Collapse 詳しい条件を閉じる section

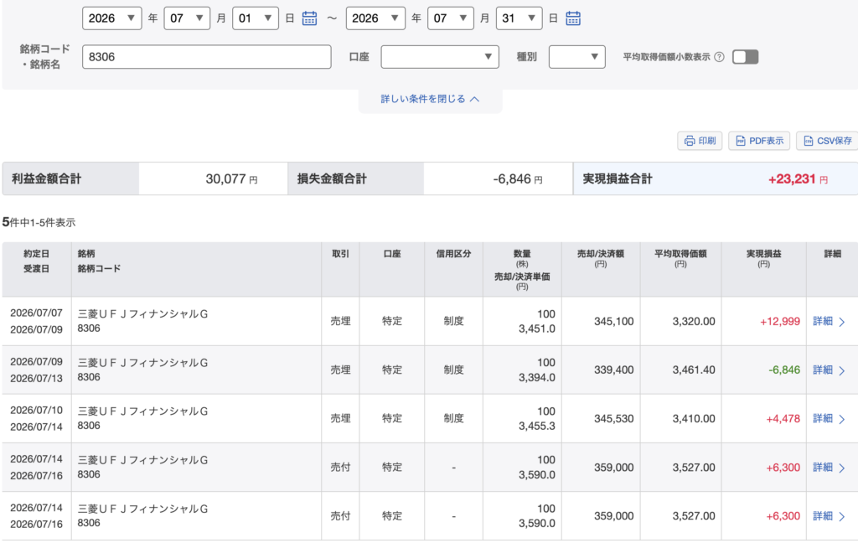coord(430,99)
